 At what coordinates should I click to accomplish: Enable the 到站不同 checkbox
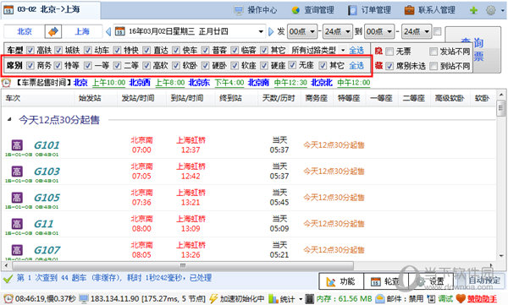[433, 66]
